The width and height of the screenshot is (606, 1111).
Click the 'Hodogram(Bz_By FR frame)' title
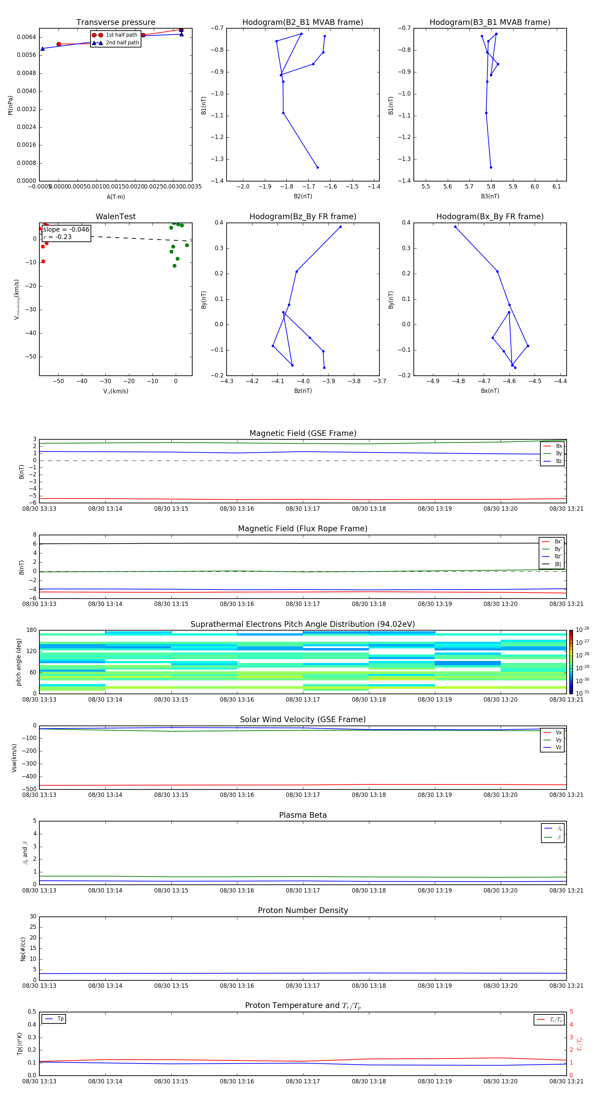pyautogui.click(x=303, y=216)
